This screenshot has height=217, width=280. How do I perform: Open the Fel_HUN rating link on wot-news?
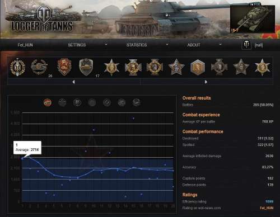pos(267,208)
